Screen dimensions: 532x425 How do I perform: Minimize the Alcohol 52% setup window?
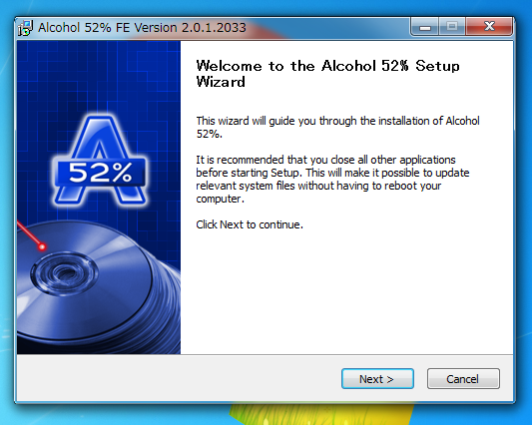coord(425,27)
